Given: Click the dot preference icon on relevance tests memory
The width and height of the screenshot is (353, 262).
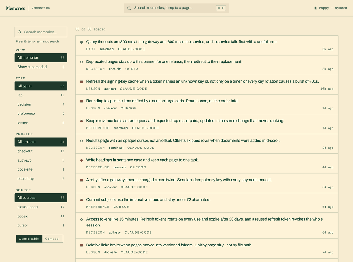Looking at the screenshot, I should point(81,121).
